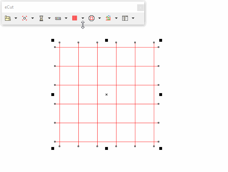
Task: Click the middle-right black selection handle
Action: point(161,95)
